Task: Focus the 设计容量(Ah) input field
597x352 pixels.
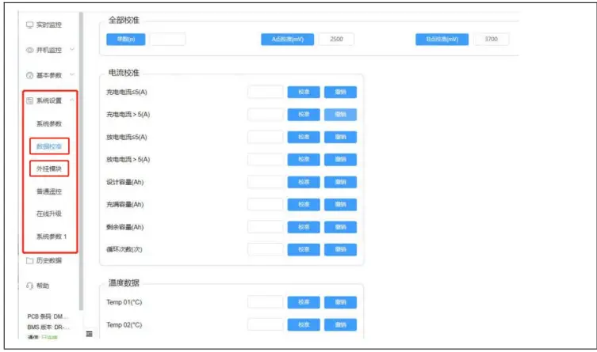Action: (x=266, y=182)
